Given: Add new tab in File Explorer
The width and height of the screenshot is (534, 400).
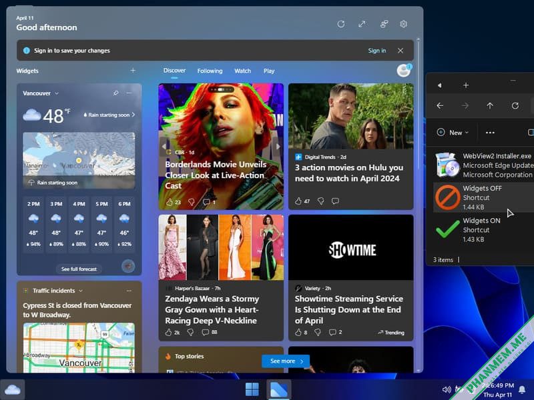Looking at the screenshot, I should tap(466, 85).
